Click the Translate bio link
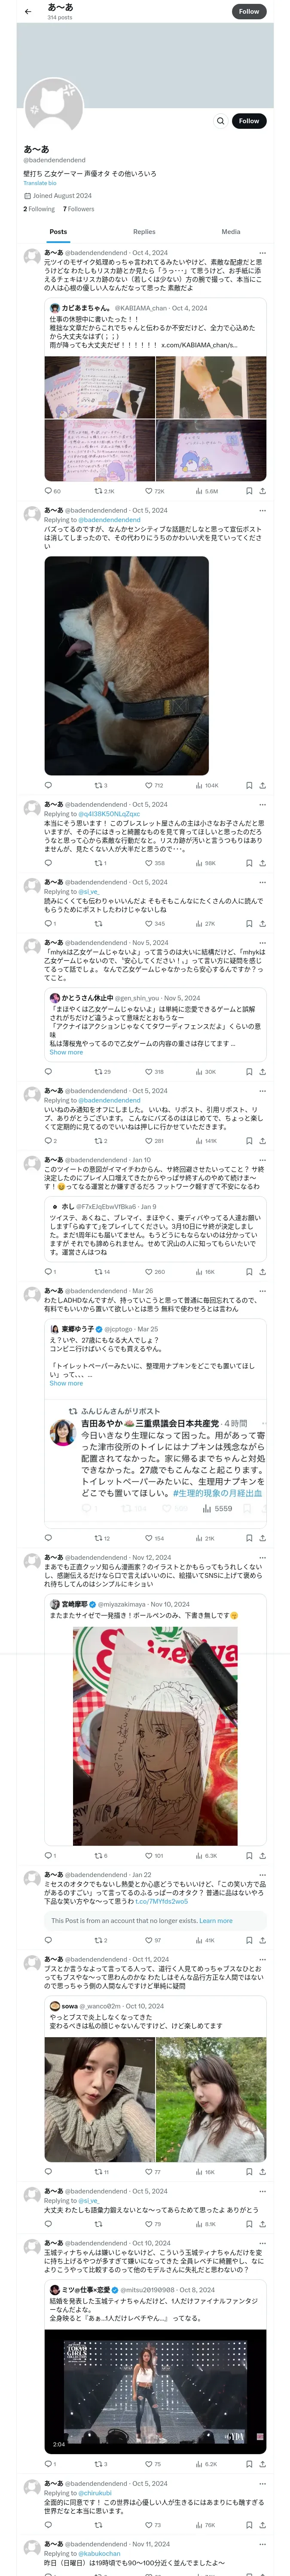The height and width of the screenshot is (2576, 290). pyautogui.click(x=40, y=183)
